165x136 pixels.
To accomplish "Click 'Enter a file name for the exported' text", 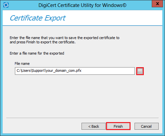I will [x=37, y=53].
